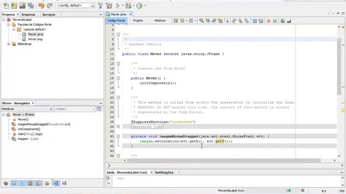Collapse the MovendoLabel project node

4,19
